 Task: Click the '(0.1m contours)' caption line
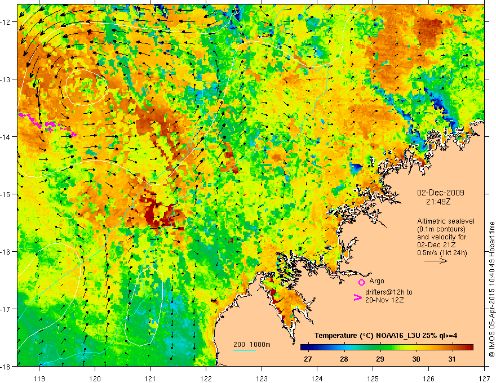pyautogui.click(x=441, y=229)
